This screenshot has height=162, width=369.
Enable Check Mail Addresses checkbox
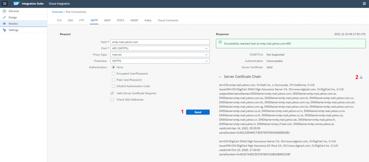[x=112, y=99]
